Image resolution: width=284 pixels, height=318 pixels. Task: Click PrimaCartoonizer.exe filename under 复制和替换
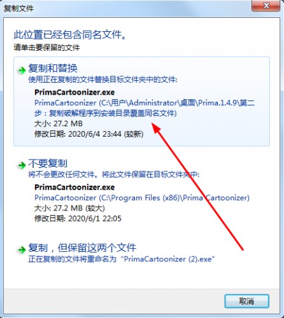tap(75, 92)
